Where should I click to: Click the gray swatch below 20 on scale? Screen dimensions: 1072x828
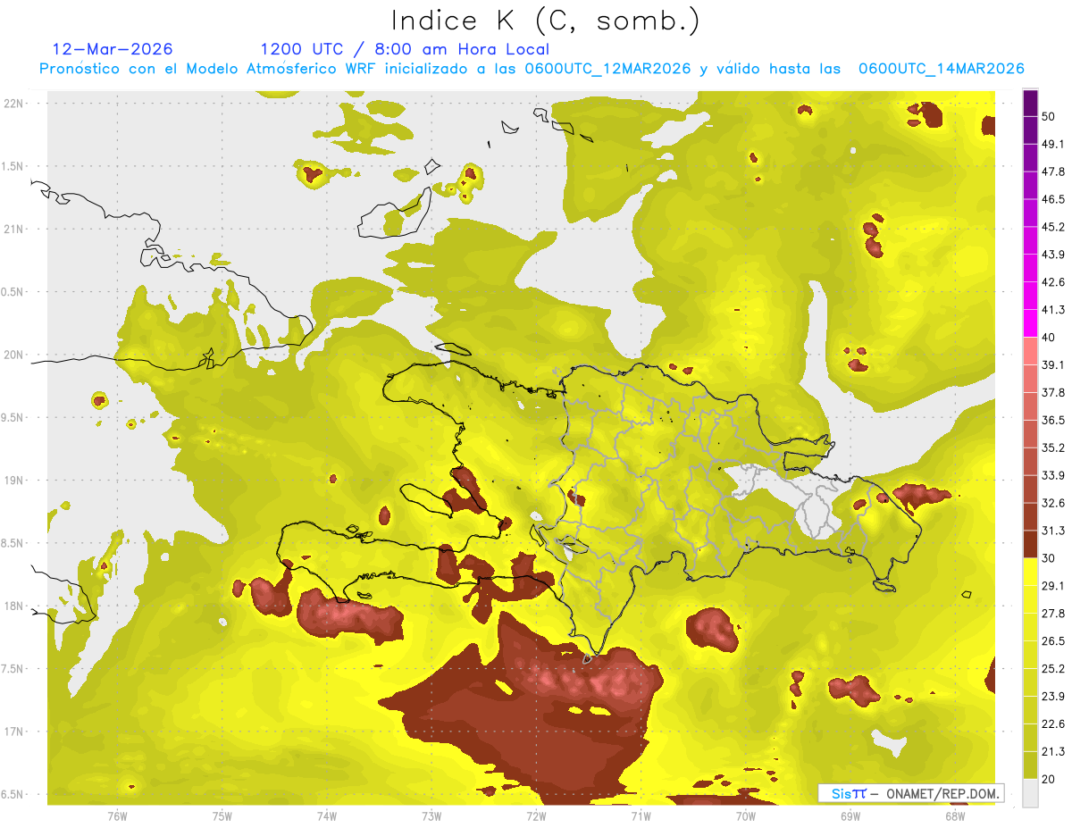click(x=1030, y=792)
